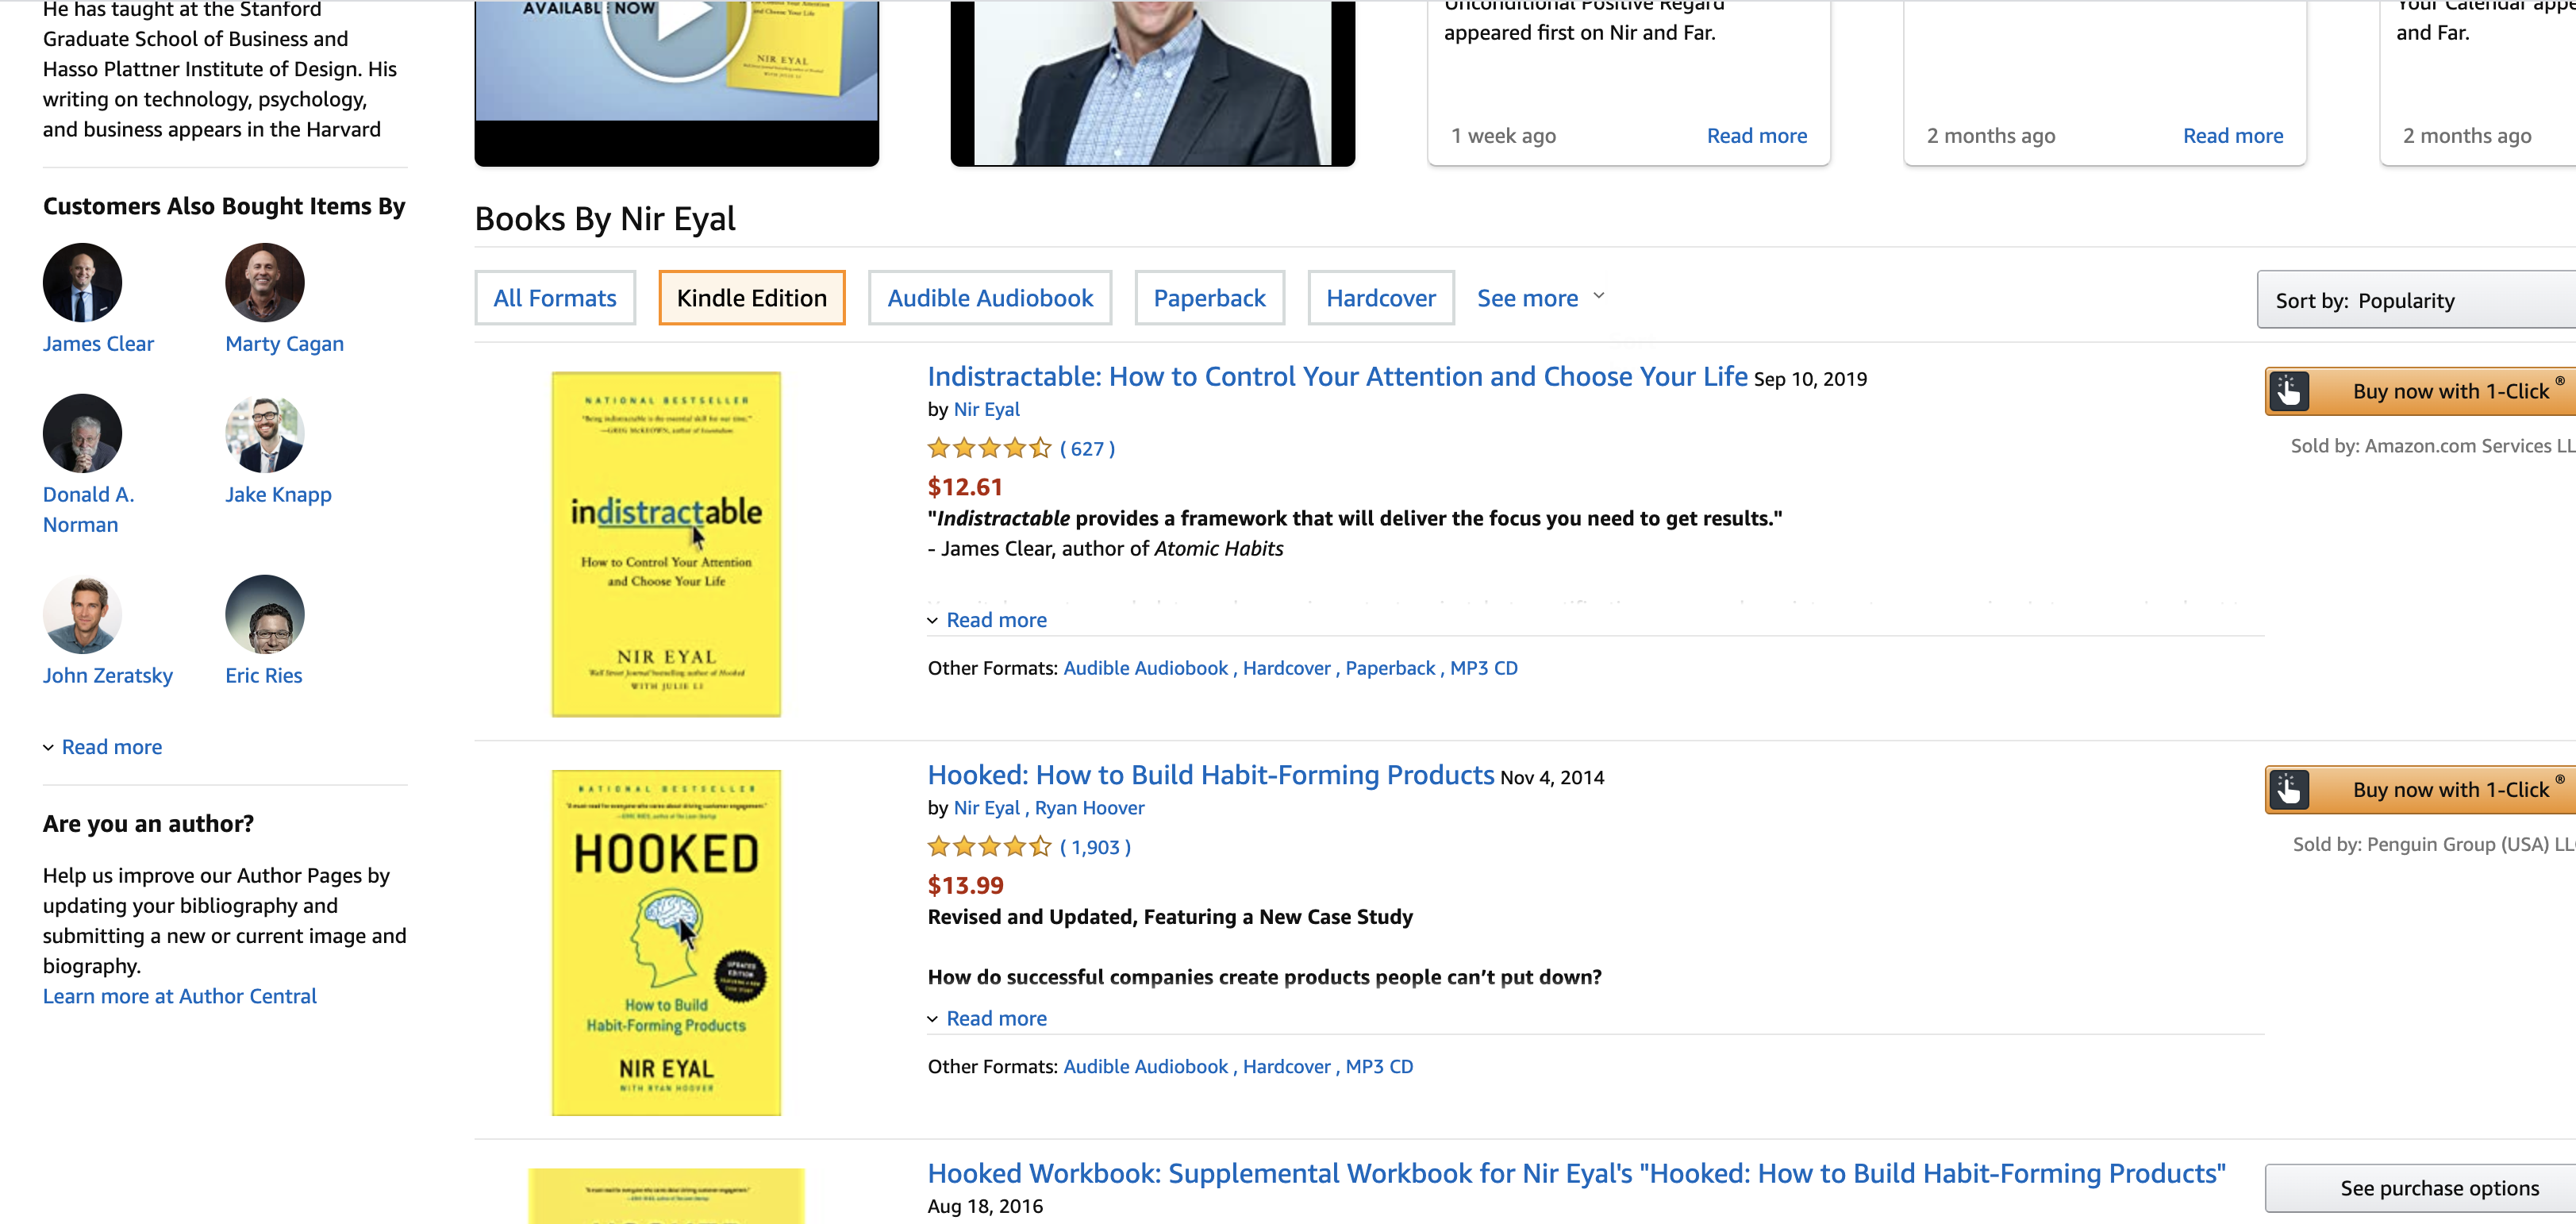Click James Clear's author photo
Screen dimensions: 2576x1224
point(82,283)
